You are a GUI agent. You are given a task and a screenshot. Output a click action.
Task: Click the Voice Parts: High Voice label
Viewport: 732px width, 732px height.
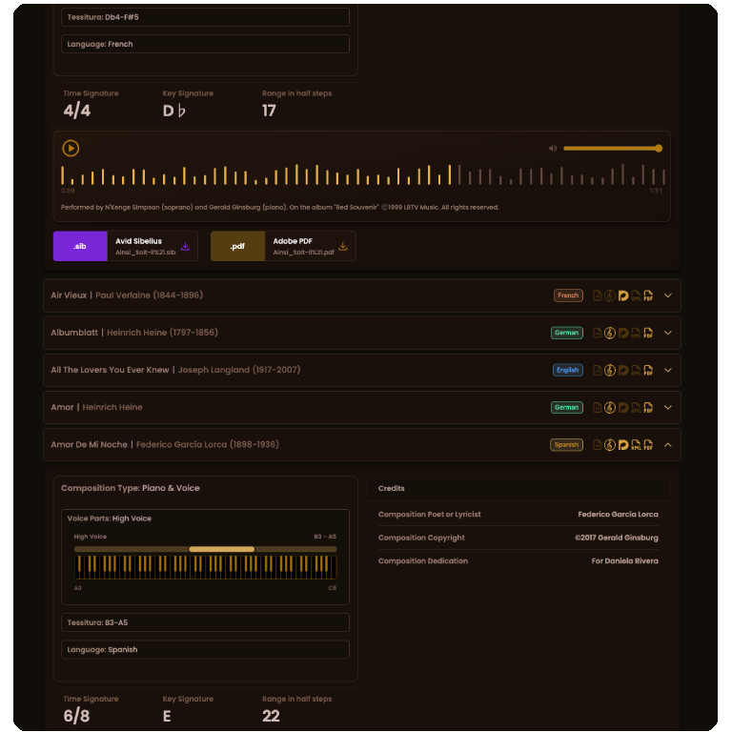click(x=110, y=518)
